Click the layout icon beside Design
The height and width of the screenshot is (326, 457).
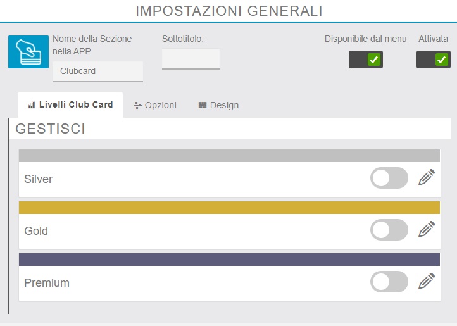(x=203, y=106)
